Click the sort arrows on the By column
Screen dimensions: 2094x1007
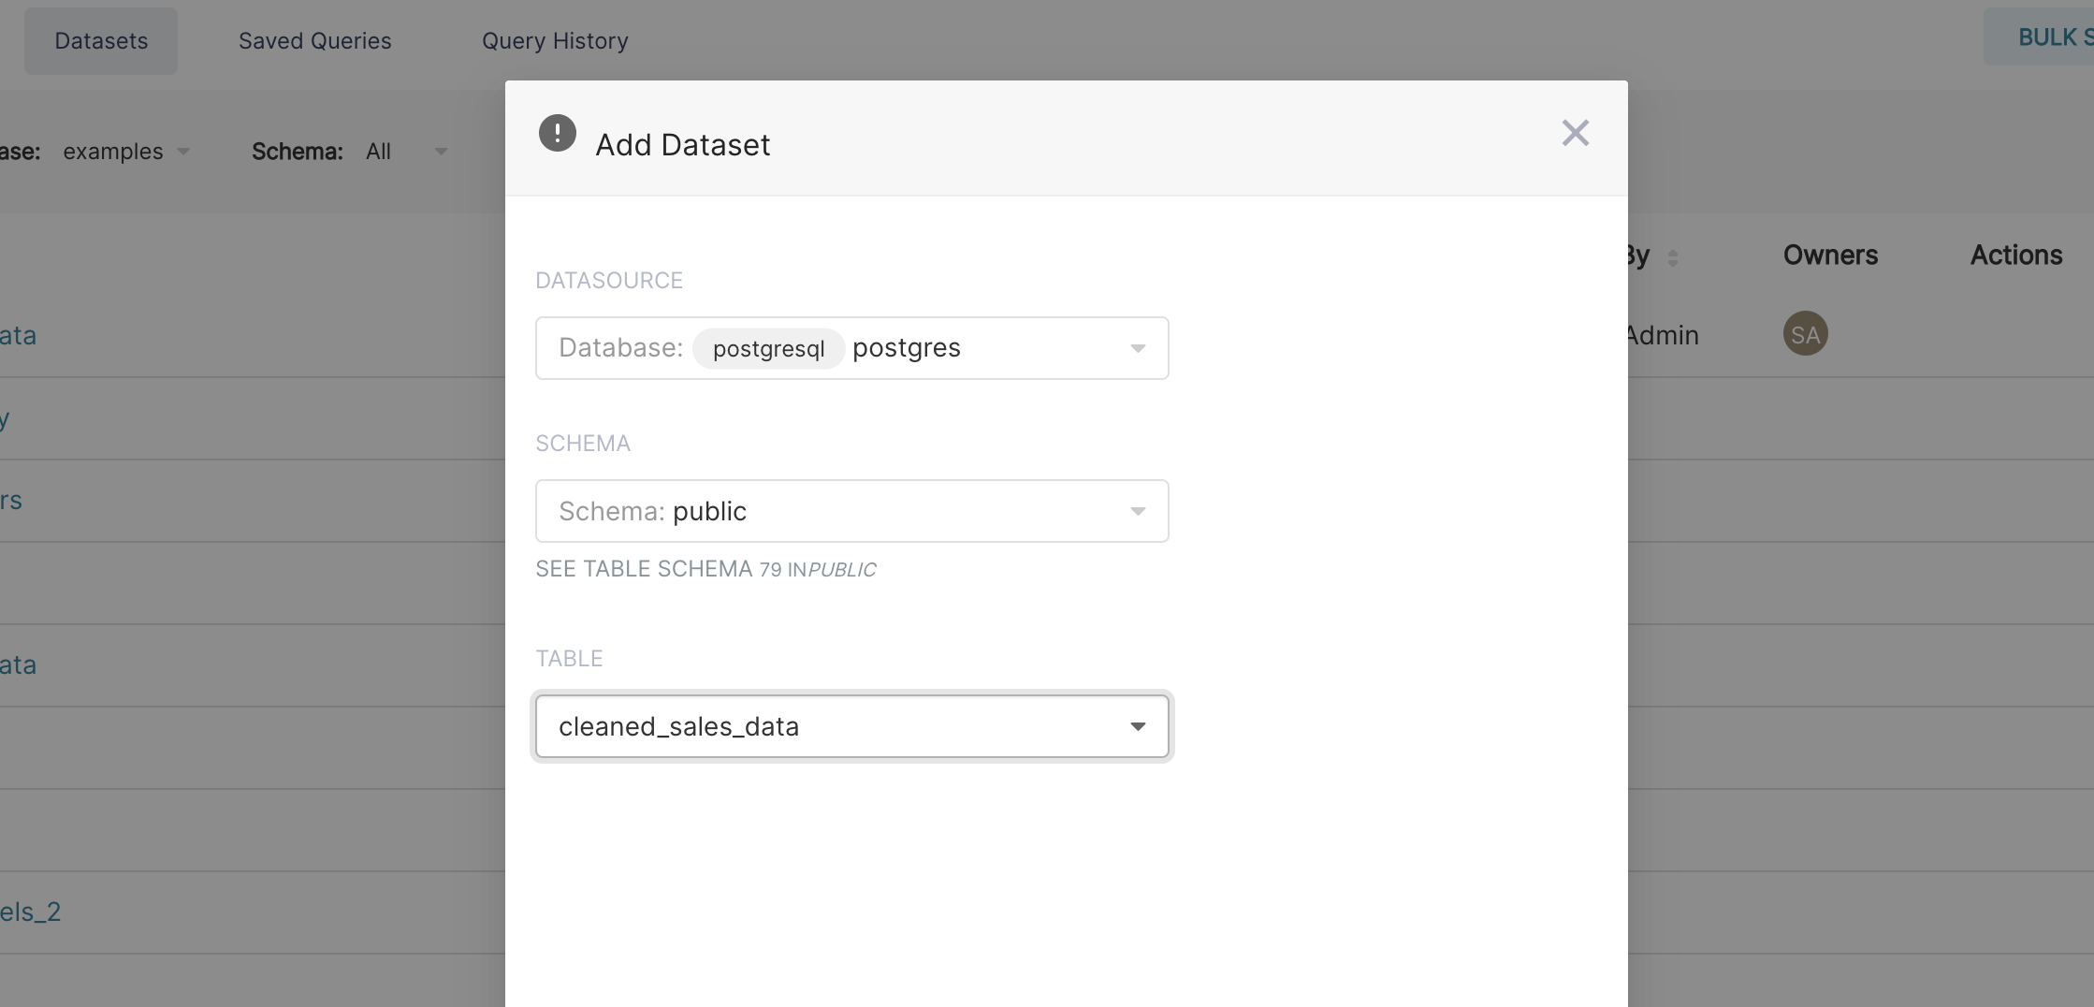pos(1672,257)
